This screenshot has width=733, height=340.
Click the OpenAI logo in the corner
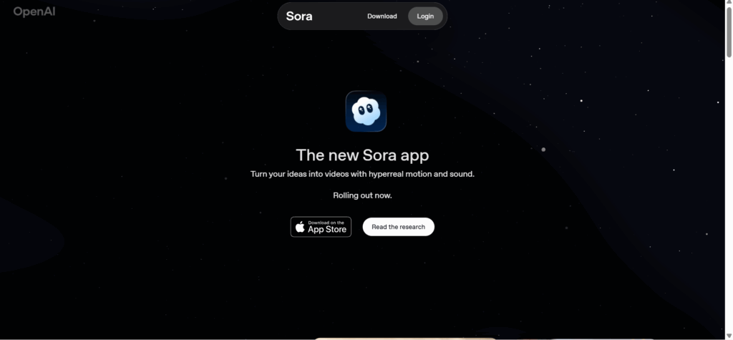pos(34,11)
